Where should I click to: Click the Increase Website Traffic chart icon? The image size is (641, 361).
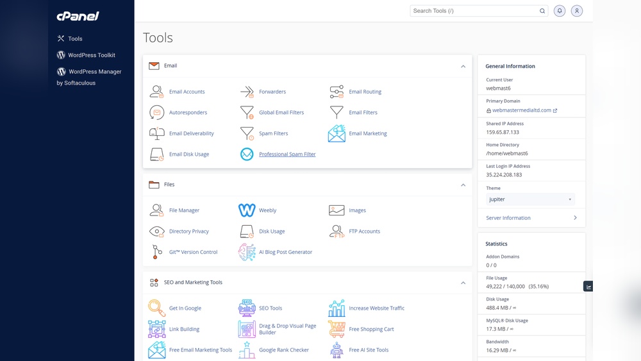pos(337,308)
